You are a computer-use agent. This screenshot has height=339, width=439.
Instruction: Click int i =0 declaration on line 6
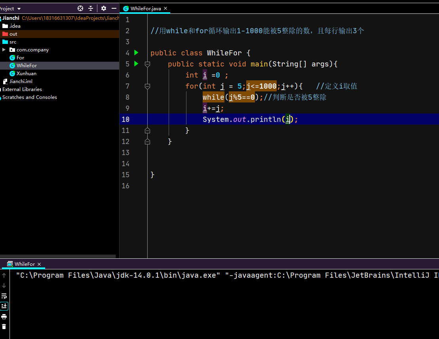pyautogui.click(x=207, y=75)
